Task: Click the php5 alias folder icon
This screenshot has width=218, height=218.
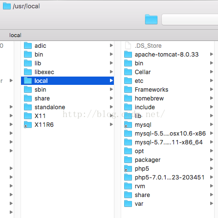Action: pos(128,168)
